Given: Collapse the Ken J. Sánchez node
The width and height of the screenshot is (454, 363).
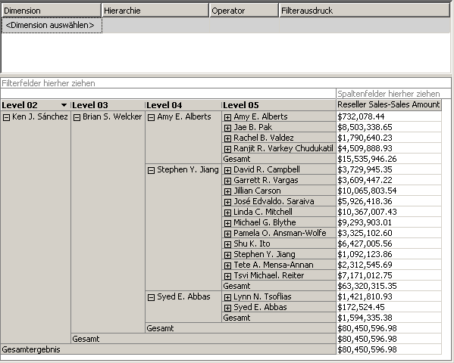Looking at the screenshot, I should (6, 117).
